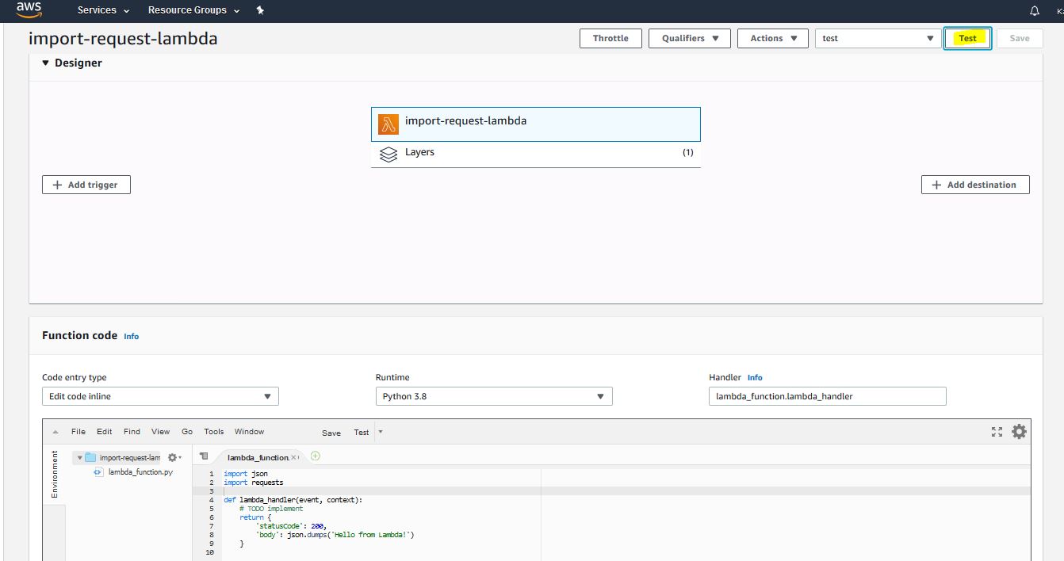
Task: Open the notifications bell
Action: pos(1034,11)
